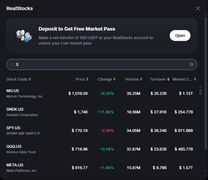Sort by Market Cap column
The image size is (208, 180).
184,79
